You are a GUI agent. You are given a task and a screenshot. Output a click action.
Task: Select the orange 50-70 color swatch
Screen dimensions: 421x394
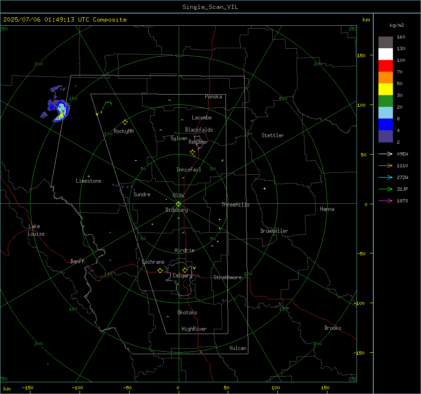coord(385,78)
